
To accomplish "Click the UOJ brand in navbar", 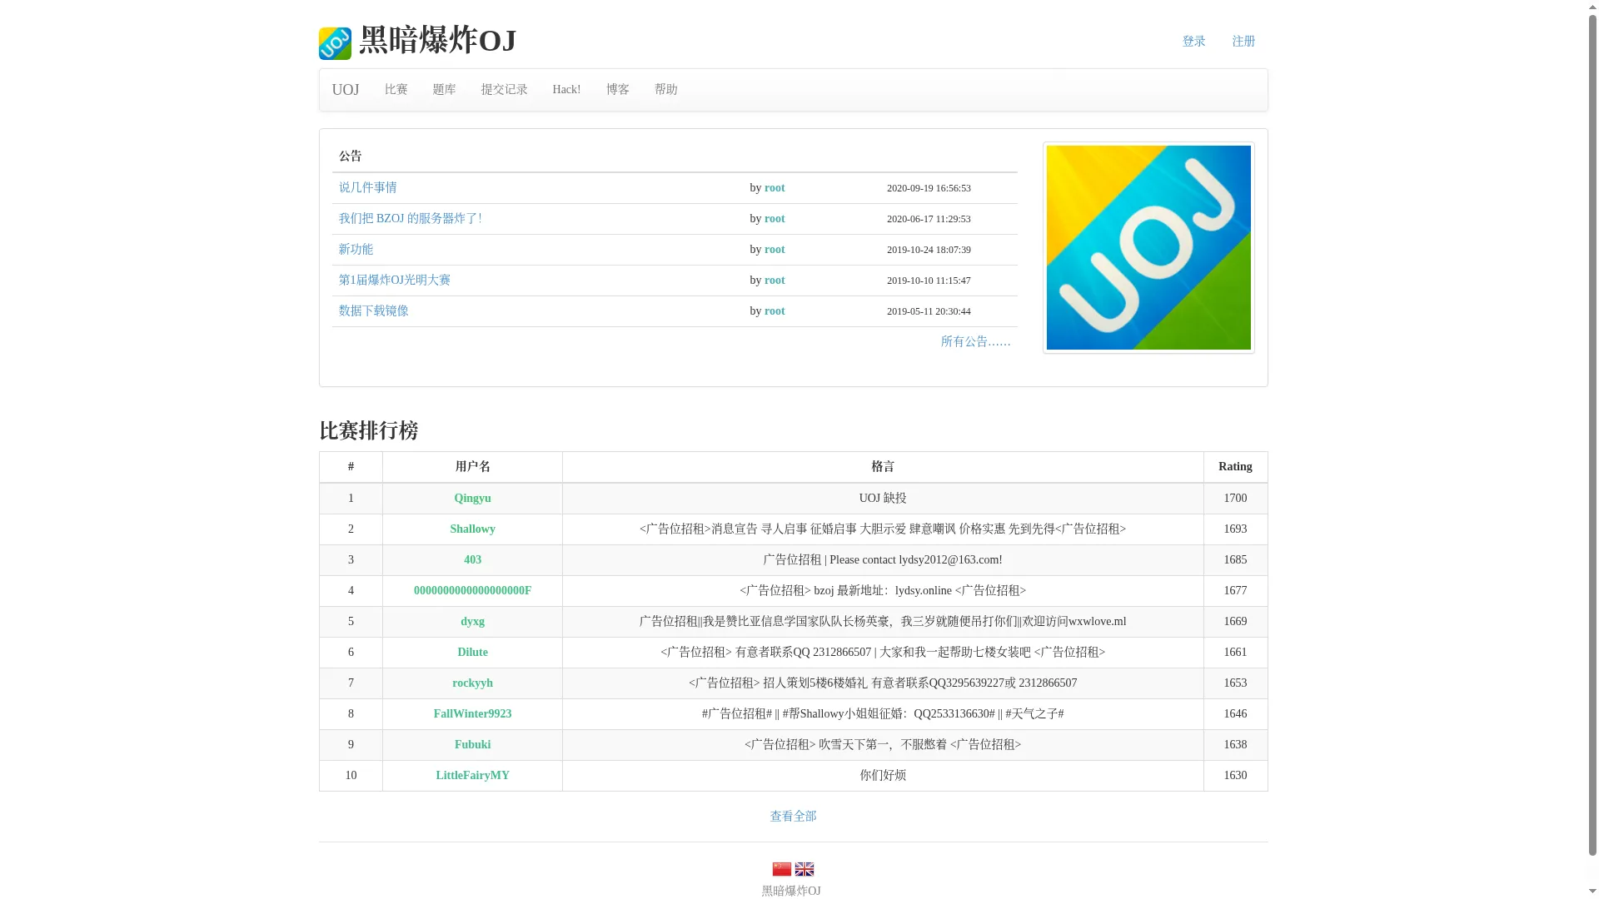I will click(x=346, y=90).
